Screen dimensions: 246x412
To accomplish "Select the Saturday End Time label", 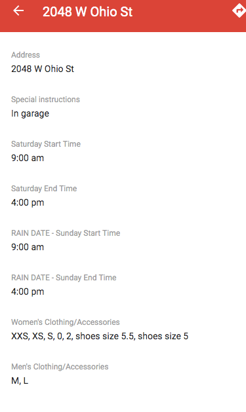I will 44,189.
